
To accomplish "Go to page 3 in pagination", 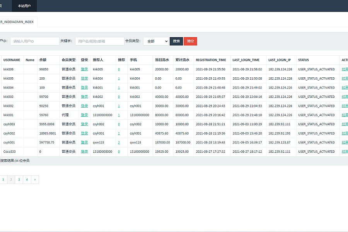I will (19, 179).
